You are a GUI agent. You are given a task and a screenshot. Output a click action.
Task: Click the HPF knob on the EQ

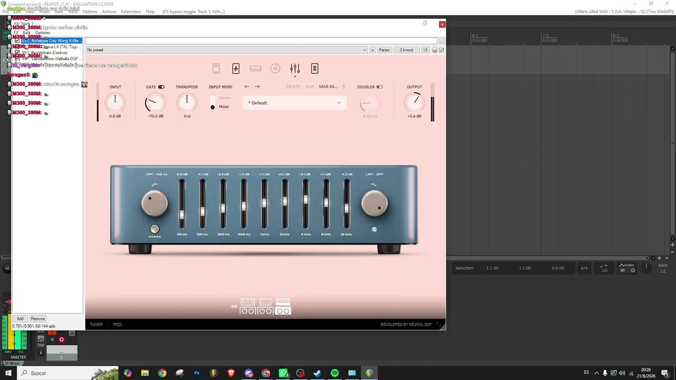(154, 203)
